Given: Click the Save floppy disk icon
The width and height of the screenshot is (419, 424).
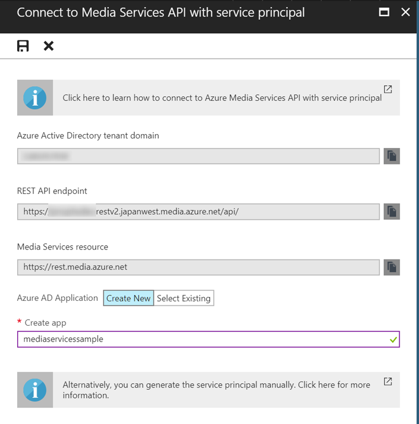Looking at the screenshot, I should coord(23,46).
